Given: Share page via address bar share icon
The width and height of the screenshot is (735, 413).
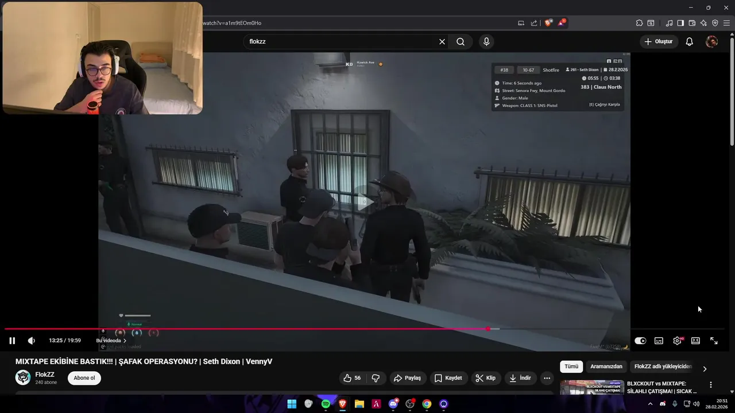Looking at the screenshot, I should coord(534,23).
